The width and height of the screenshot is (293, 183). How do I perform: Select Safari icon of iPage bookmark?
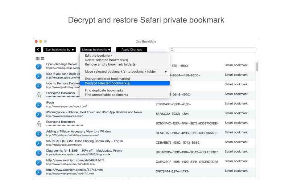pyautogui.click(x=39, y=105)
